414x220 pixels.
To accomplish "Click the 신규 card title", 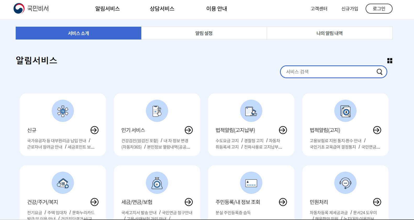I will 32,130.
